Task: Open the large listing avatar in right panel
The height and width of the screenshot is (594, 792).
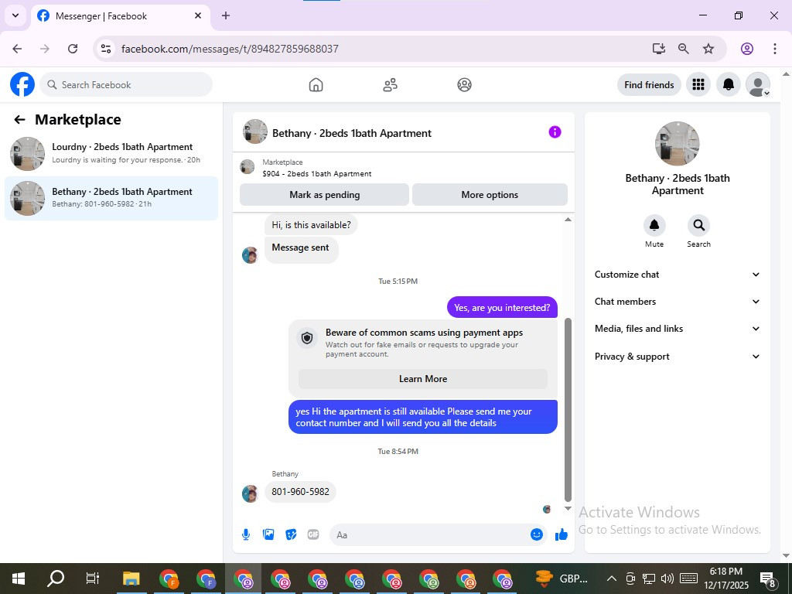Action: tap(677, 143)
